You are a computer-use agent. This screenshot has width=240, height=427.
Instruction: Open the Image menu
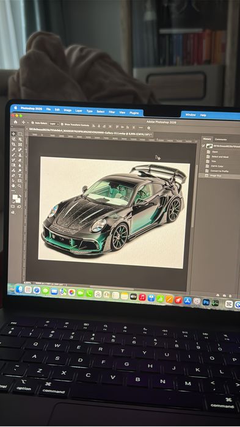[68, 111]
